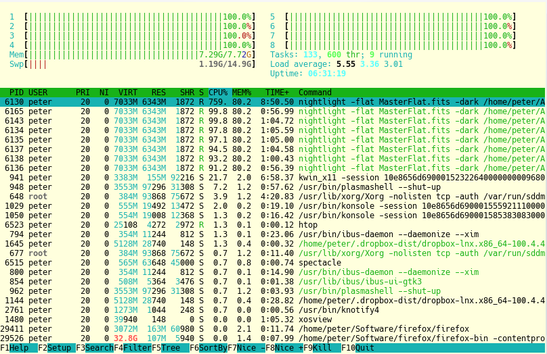Select ibus-daemon thread row PID 800

272,272
